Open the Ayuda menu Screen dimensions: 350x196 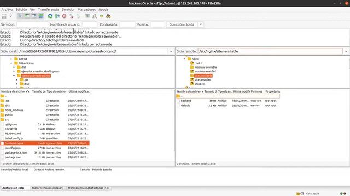103,10
